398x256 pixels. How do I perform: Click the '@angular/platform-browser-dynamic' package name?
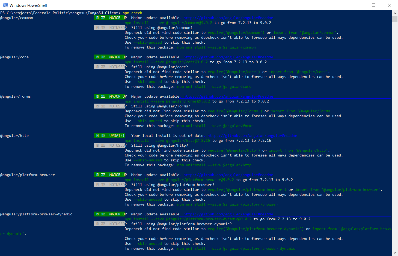coord(36,214)
